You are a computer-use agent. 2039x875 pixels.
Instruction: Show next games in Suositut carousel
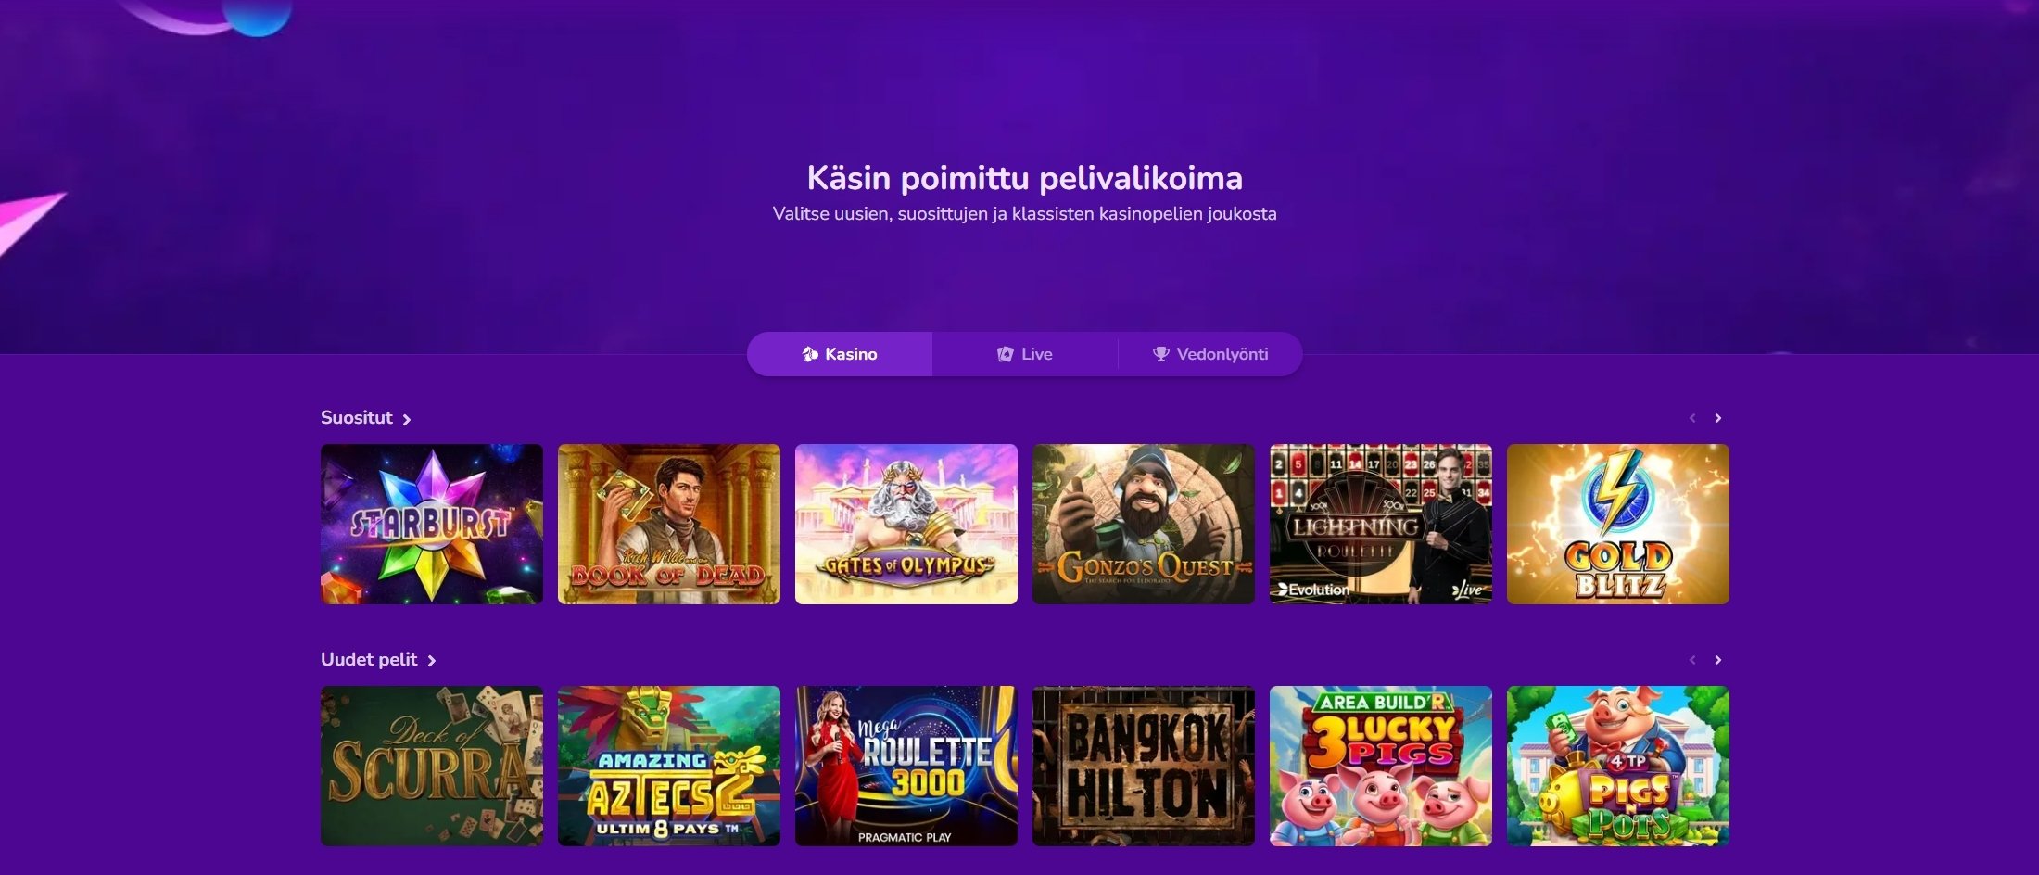[x=1717, y=418]
